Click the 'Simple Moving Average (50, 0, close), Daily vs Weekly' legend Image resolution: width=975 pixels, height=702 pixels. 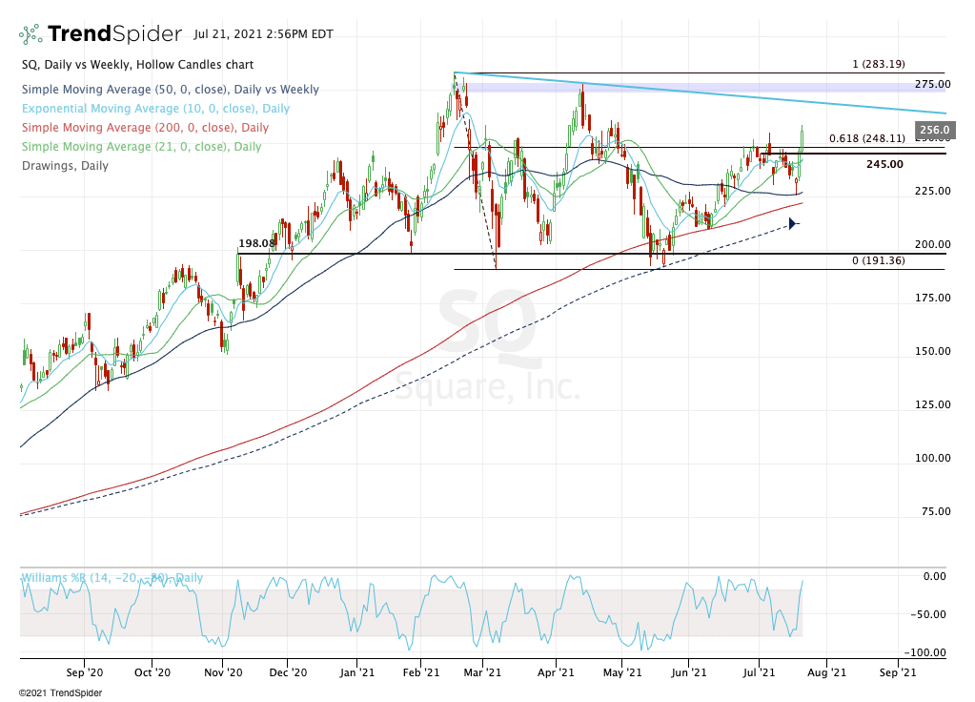click(171, 90)
